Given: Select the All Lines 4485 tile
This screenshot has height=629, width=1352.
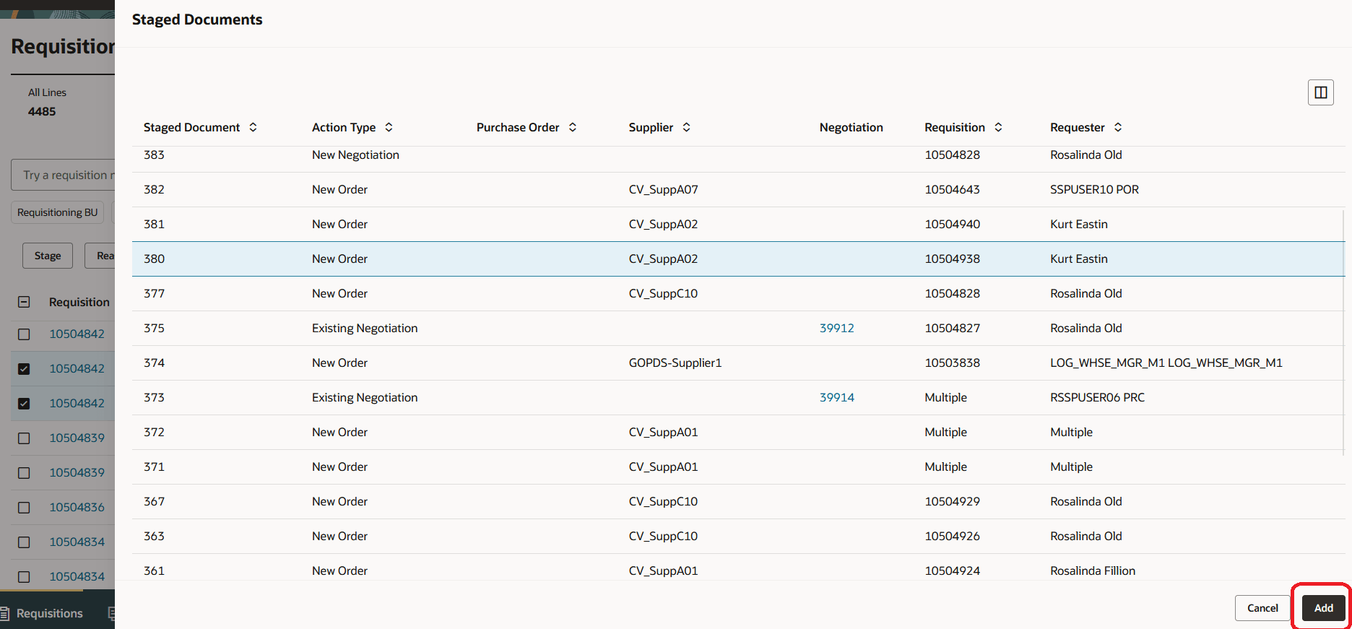Looking at the screenshot, I should [x=47, y=102].
